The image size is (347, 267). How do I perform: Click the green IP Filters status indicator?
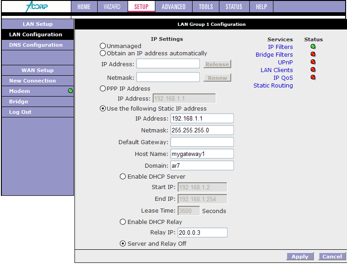(x=313, y=47)
